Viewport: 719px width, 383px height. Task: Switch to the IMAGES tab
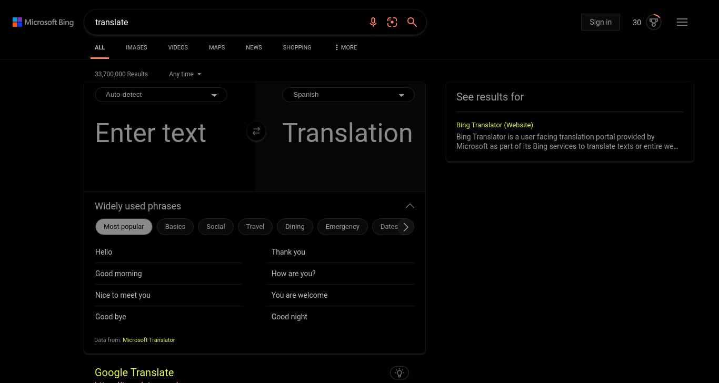point(136,47)
